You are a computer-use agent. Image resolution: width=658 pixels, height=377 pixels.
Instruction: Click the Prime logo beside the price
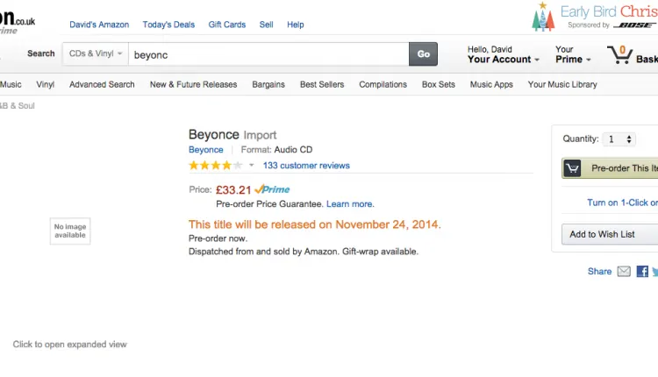tap(273, 189)
